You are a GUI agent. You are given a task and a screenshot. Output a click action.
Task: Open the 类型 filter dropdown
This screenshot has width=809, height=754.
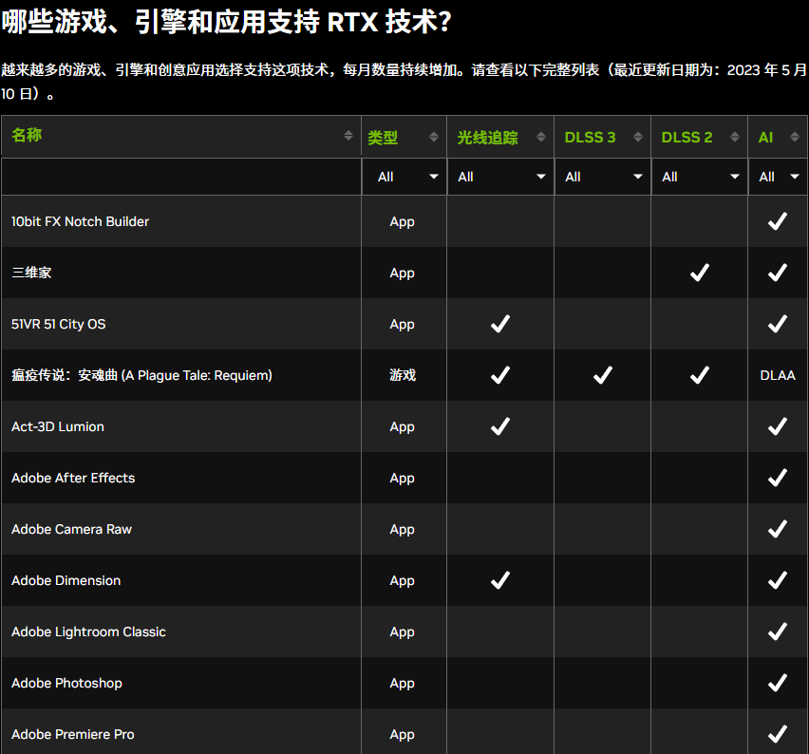tap(404, 177)
